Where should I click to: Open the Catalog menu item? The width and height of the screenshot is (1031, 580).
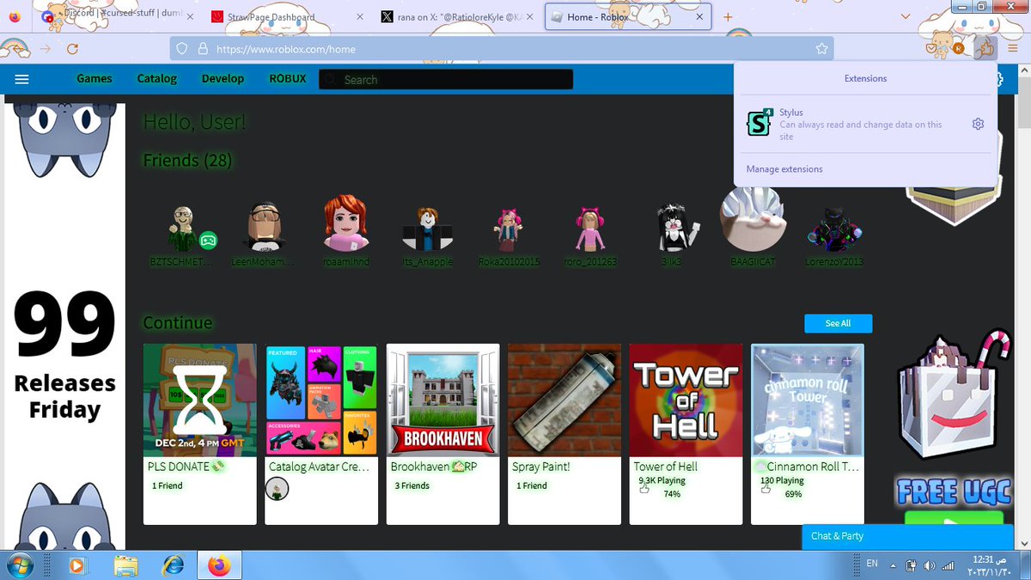(157, 78)
